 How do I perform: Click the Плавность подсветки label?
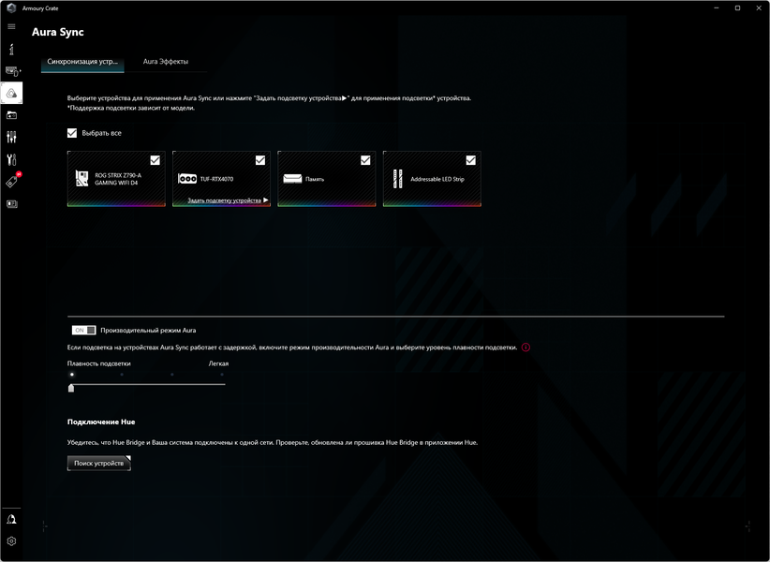coord(99,363)
